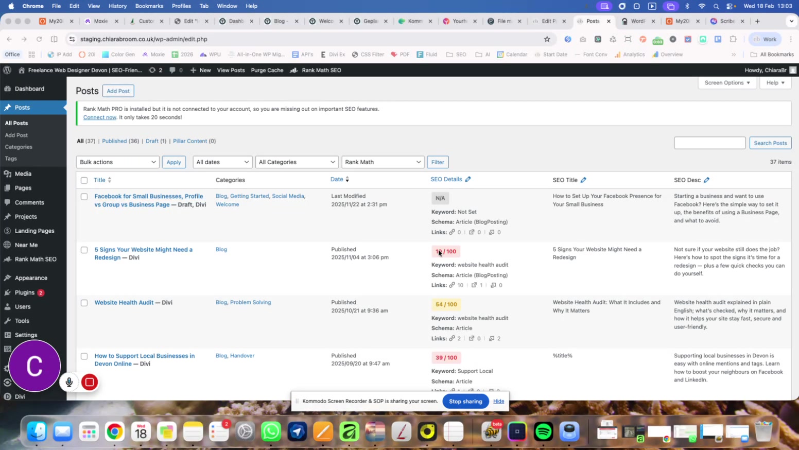Viewport: 799px width, 450px height.
Task: Reload the page with refresh icon
Action: click(39, 39)
